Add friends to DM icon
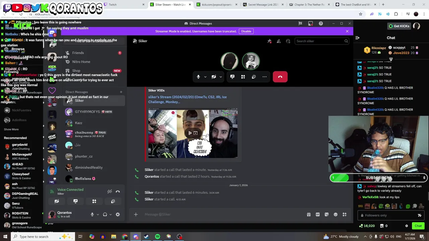Image resolution: width=429 pixels, height=241 pixels. click(x=279, y=41)
